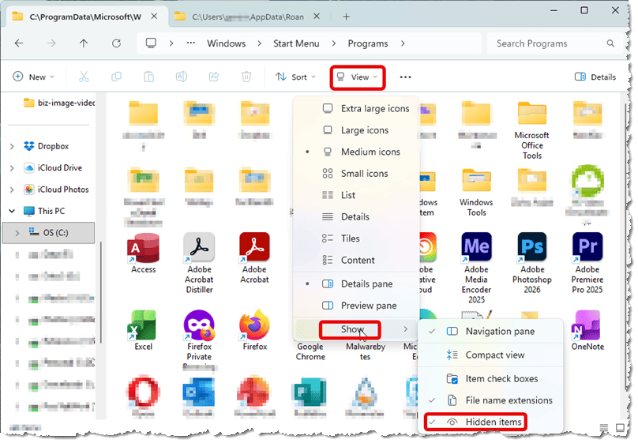Select the Tiles view option
Image resolution: width=638 pixels, height=443 pixels.
(x=350, y=238)
